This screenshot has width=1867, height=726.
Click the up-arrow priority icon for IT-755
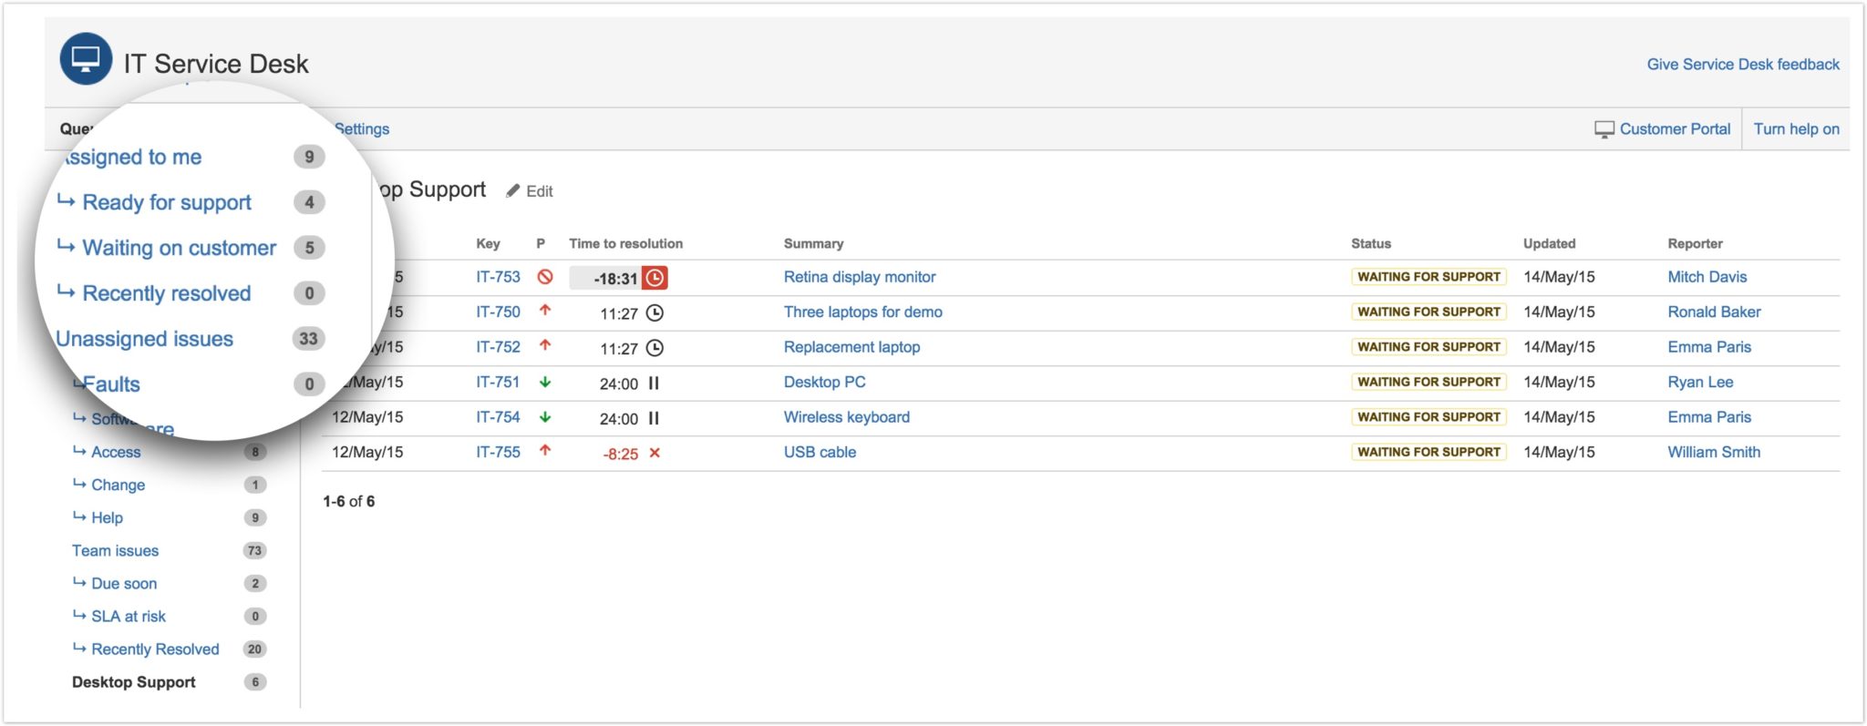click(x=545, y=450)
